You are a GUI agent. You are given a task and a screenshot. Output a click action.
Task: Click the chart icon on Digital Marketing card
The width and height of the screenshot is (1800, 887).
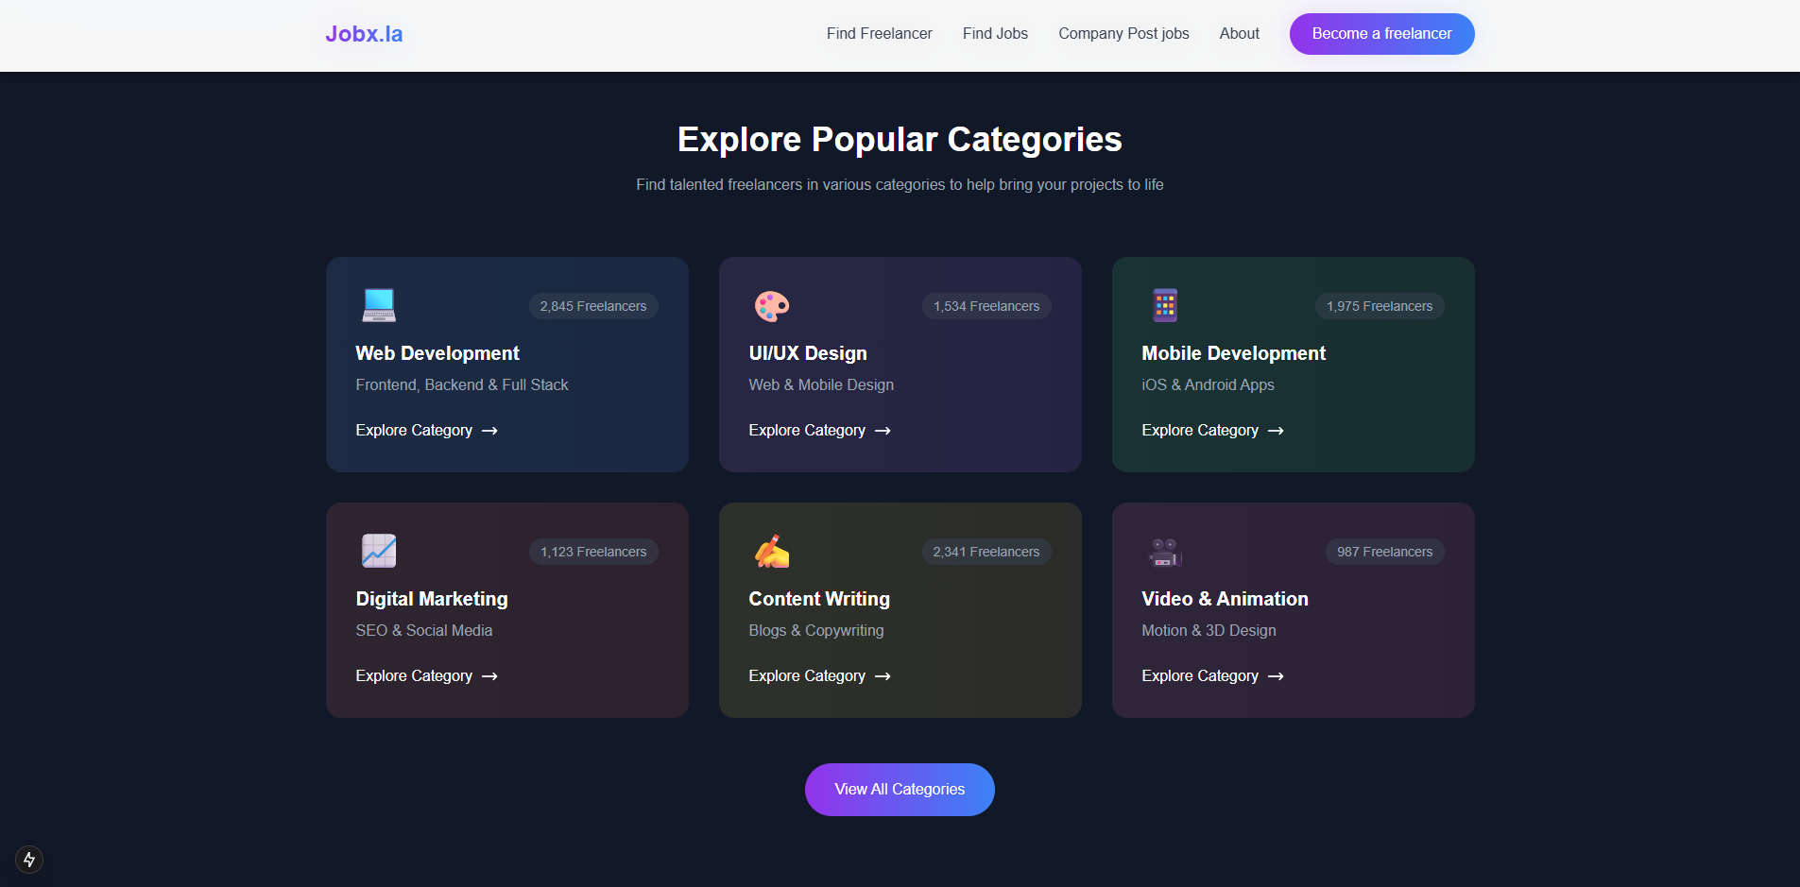(x=378, y=551)
